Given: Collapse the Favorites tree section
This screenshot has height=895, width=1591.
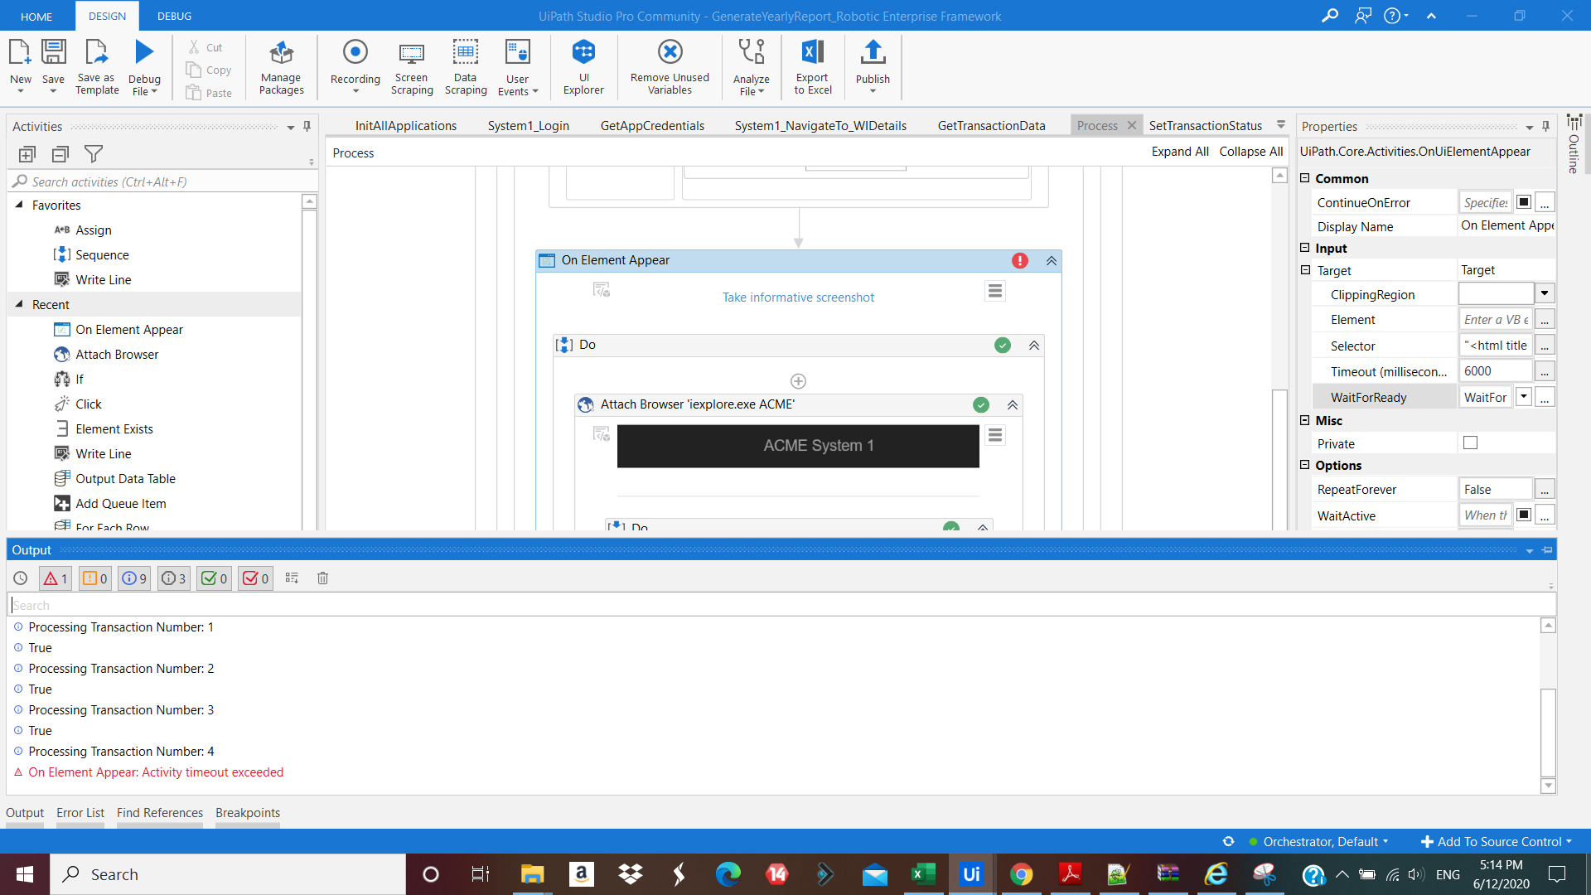Looking at the screenshot, I should click(x=19, y=205).
